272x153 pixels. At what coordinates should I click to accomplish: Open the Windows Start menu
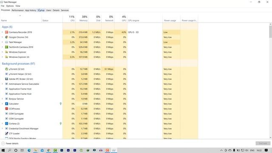(x=3, y=150)
